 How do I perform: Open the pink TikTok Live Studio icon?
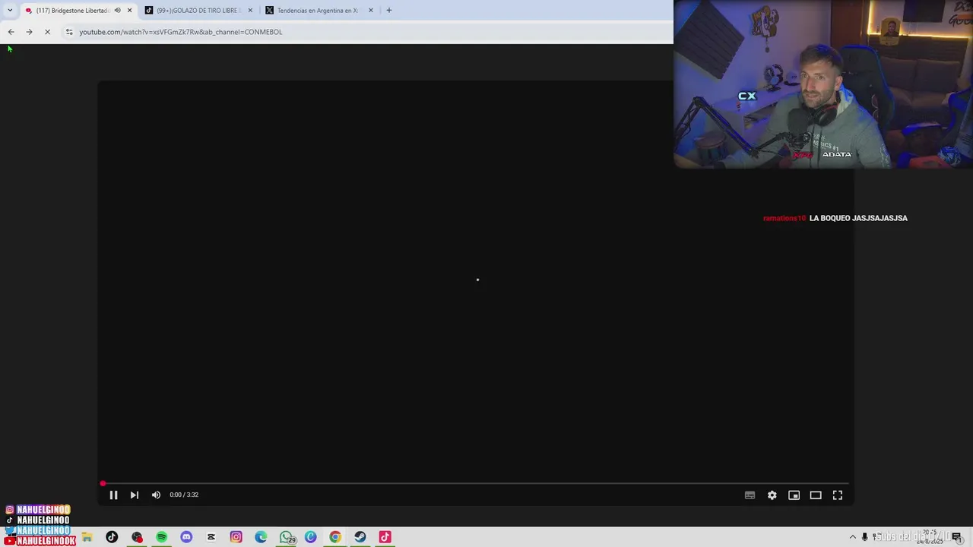[385, 537]
